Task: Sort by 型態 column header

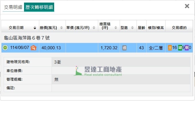Action: pos(127,28)
